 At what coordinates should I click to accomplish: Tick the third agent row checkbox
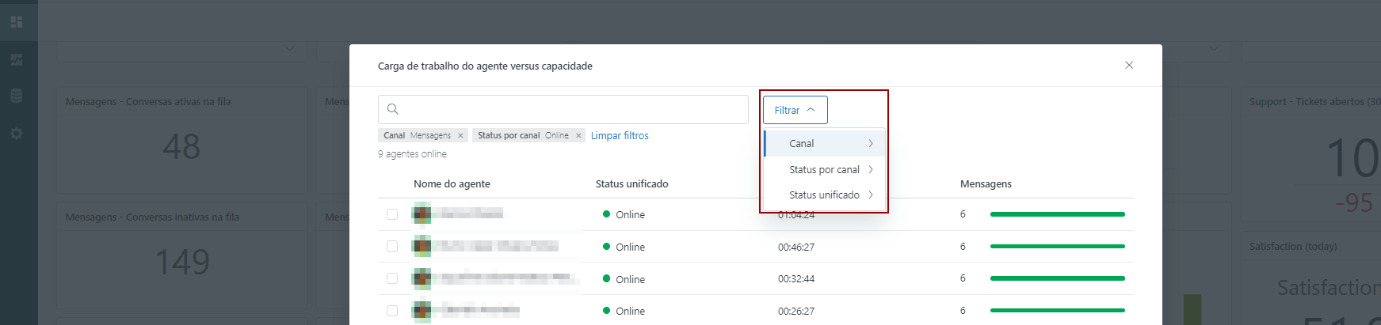click(x=392, y=278)
